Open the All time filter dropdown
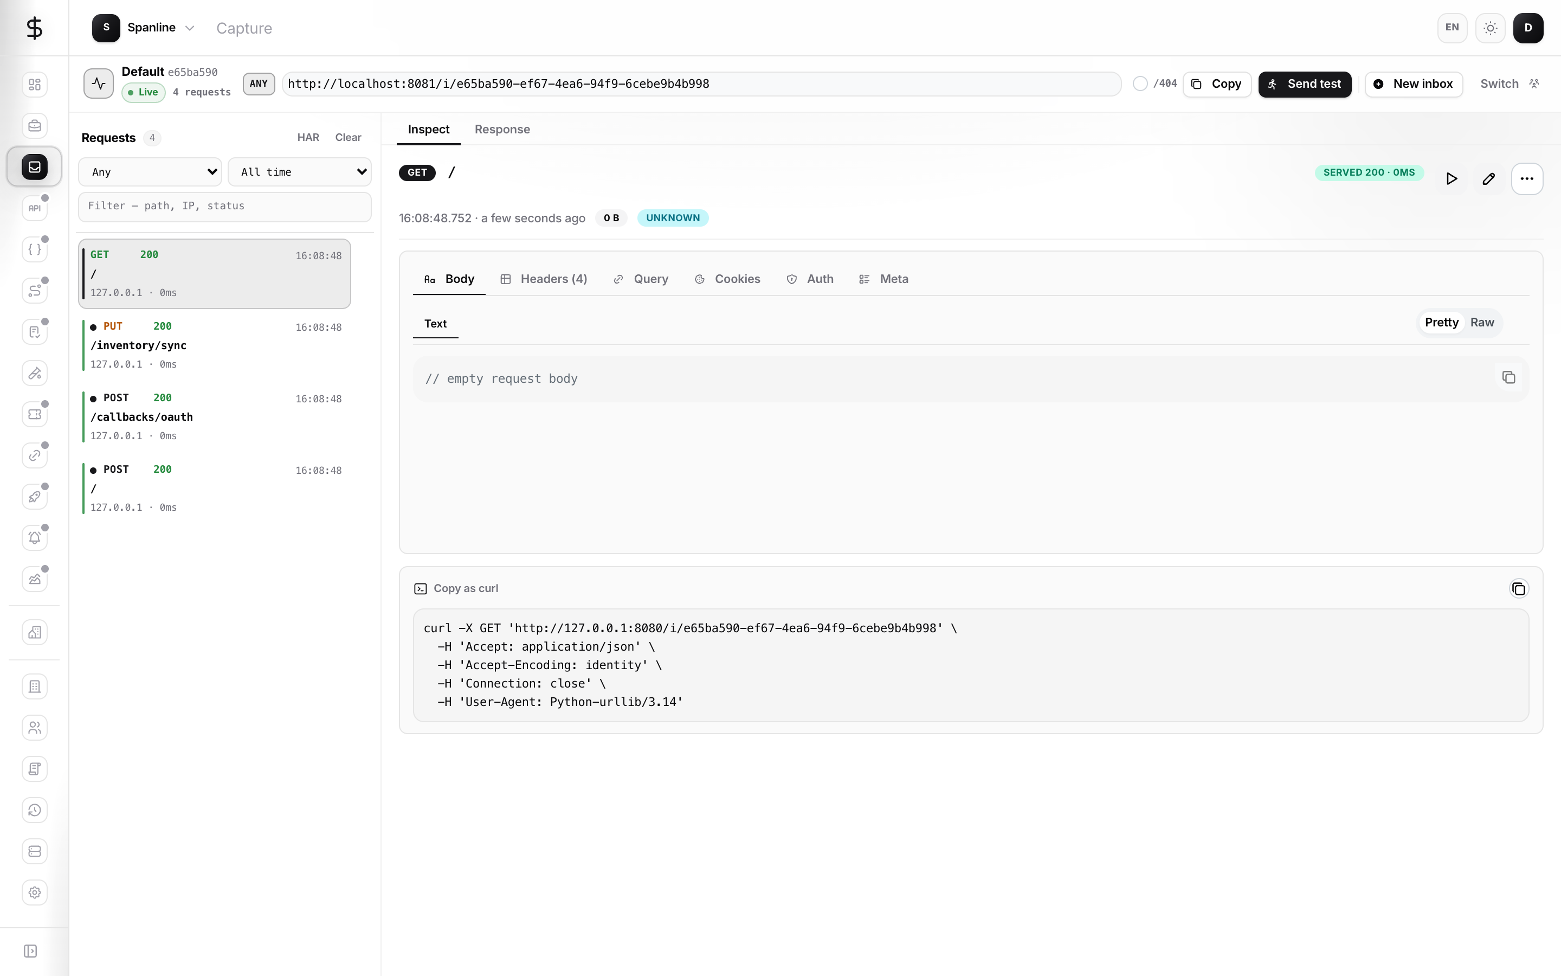This screenshot has width=1561, height=976. 300,172
